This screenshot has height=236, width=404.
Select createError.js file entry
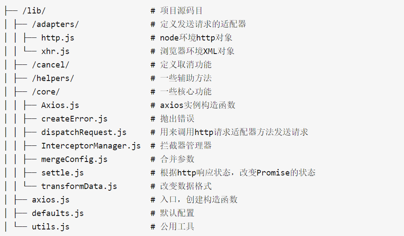point(74,119)
